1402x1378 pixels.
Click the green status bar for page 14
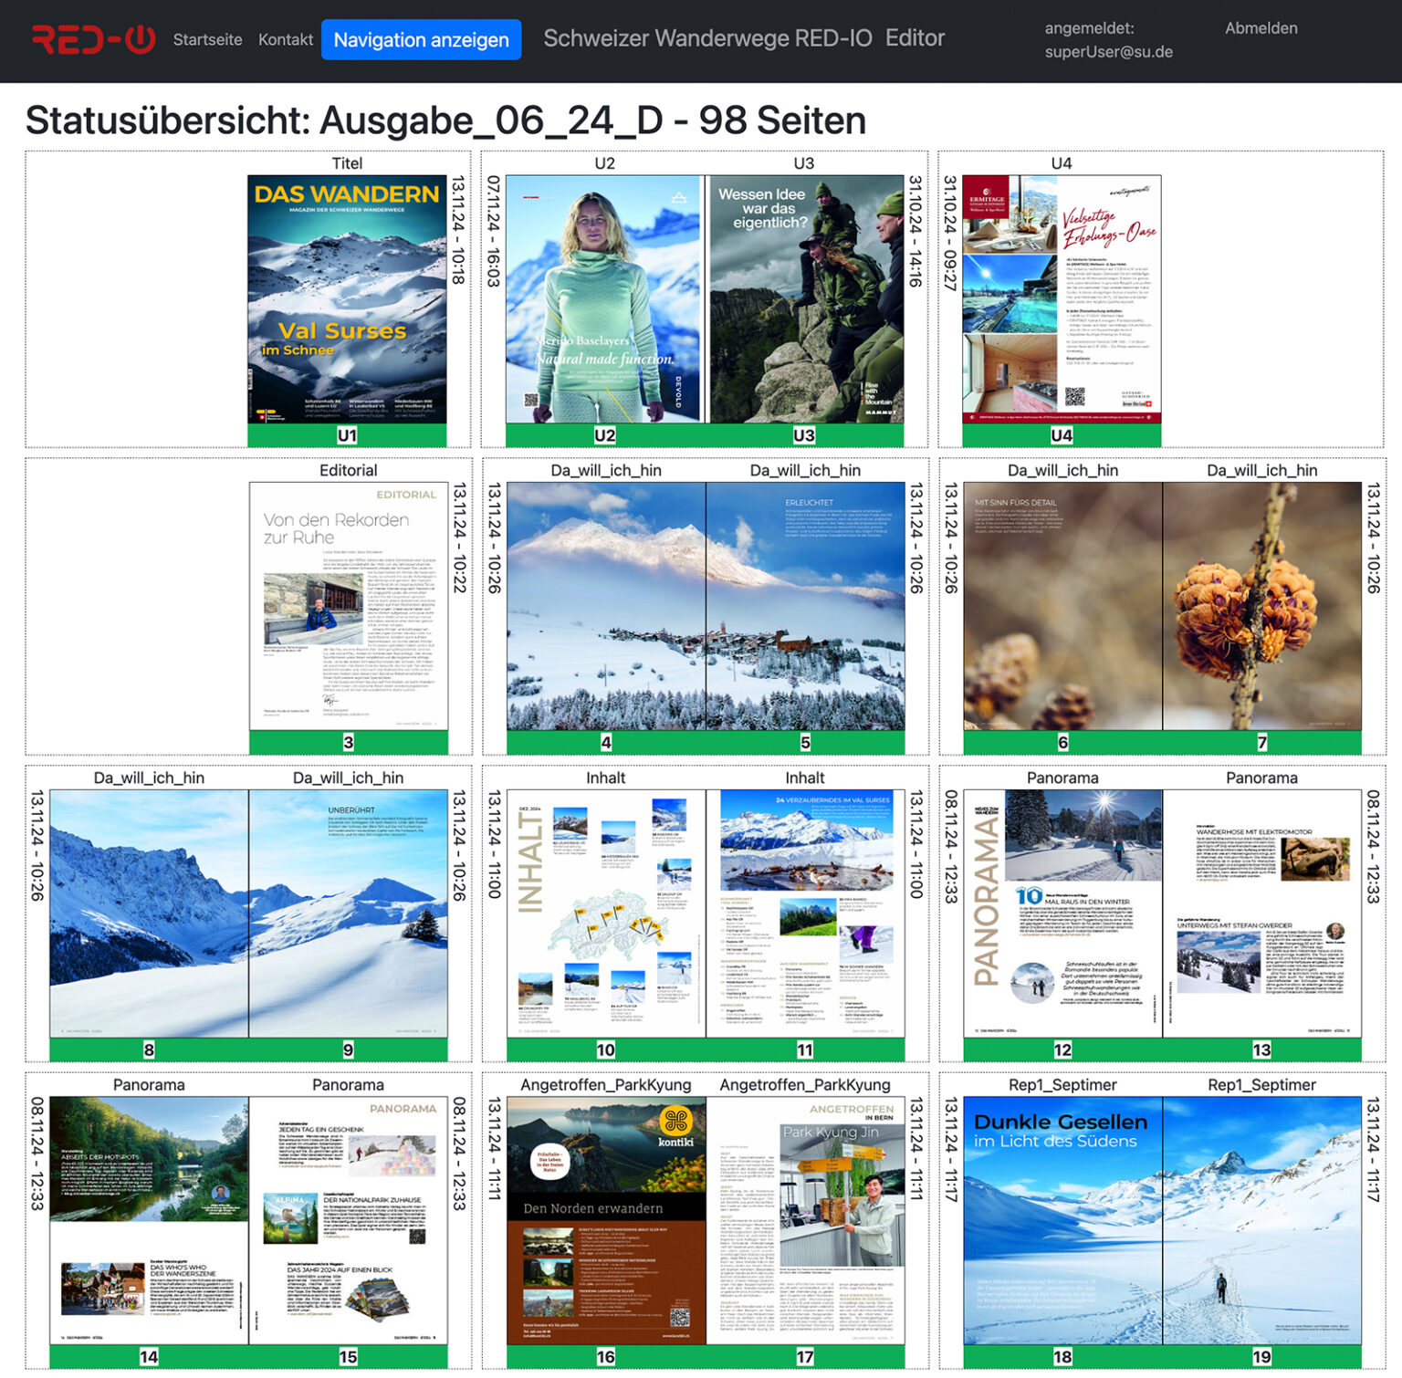(x=149, y=1356)
